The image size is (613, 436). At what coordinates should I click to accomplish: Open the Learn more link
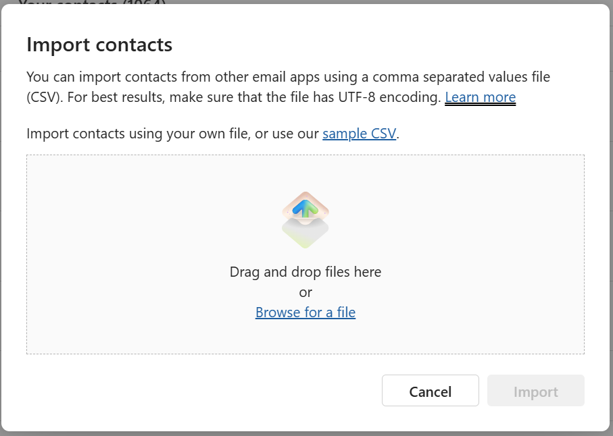480,97
